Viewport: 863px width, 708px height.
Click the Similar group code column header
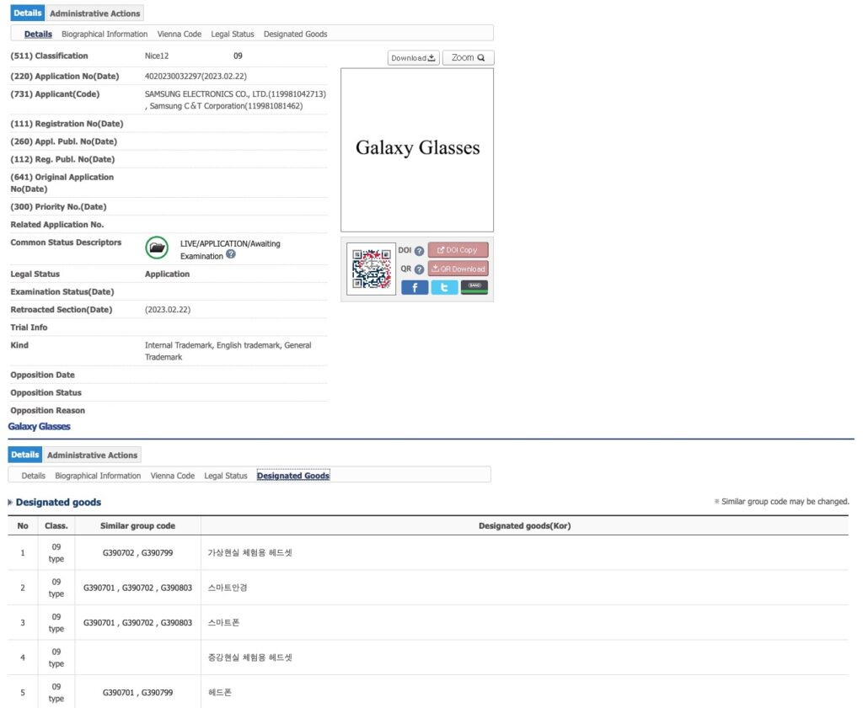click(137, 526)
